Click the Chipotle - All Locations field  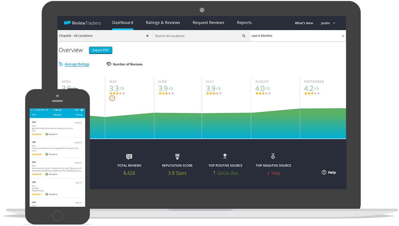pos(105,36)
